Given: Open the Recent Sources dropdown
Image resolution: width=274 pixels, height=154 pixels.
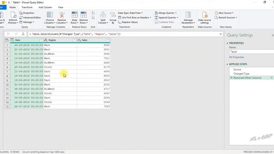Looking at the screenshot, I should point(226,18).
